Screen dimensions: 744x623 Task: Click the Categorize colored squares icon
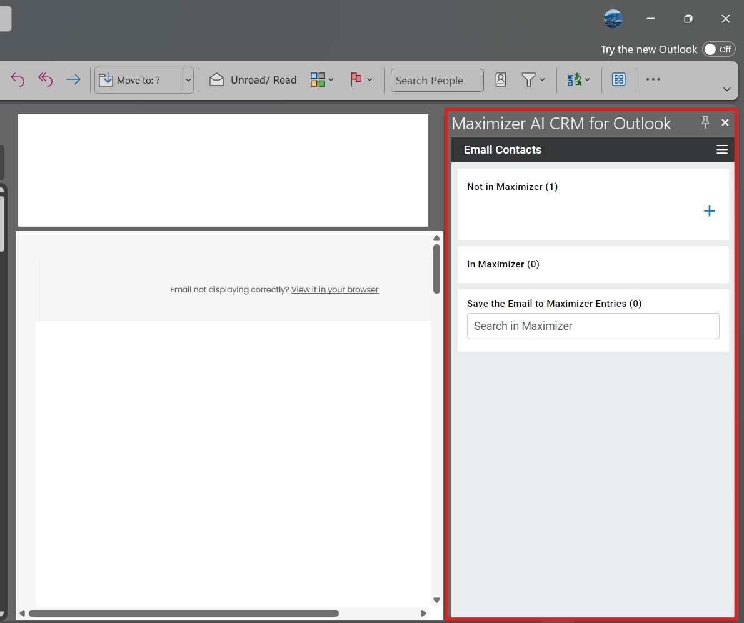pyautogui.click(x=318, y=79)
